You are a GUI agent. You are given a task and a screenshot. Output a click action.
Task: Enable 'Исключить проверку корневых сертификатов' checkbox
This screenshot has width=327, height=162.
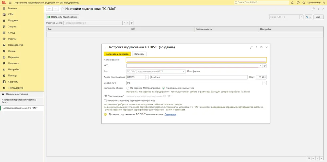click(x=105, y=101)
